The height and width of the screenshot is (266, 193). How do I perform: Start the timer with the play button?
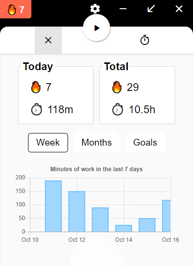(96, 28)
